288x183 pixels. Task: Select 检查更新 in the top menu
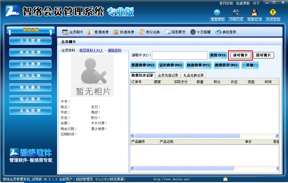pos(243,3)
